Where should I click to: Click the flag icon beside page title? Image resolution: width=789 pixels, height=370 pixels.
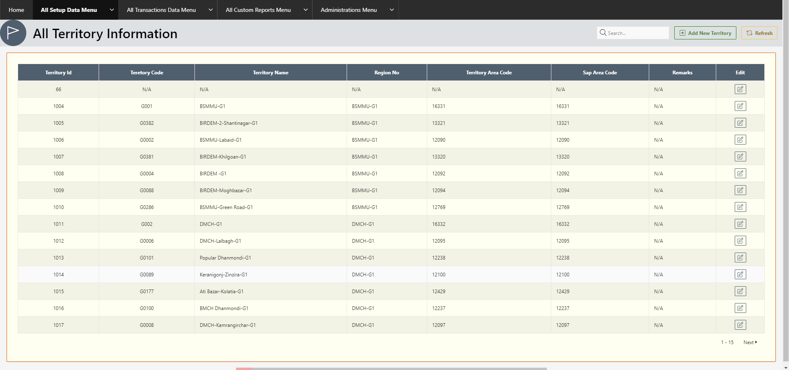13,33
